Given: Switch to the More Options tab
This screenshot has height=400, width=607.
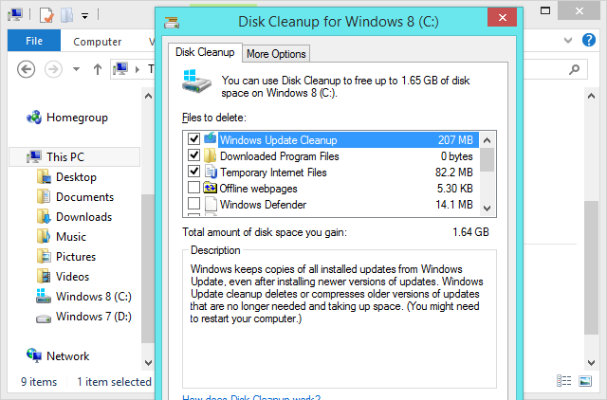Looking at the screenshot, I should coord(276,54).
